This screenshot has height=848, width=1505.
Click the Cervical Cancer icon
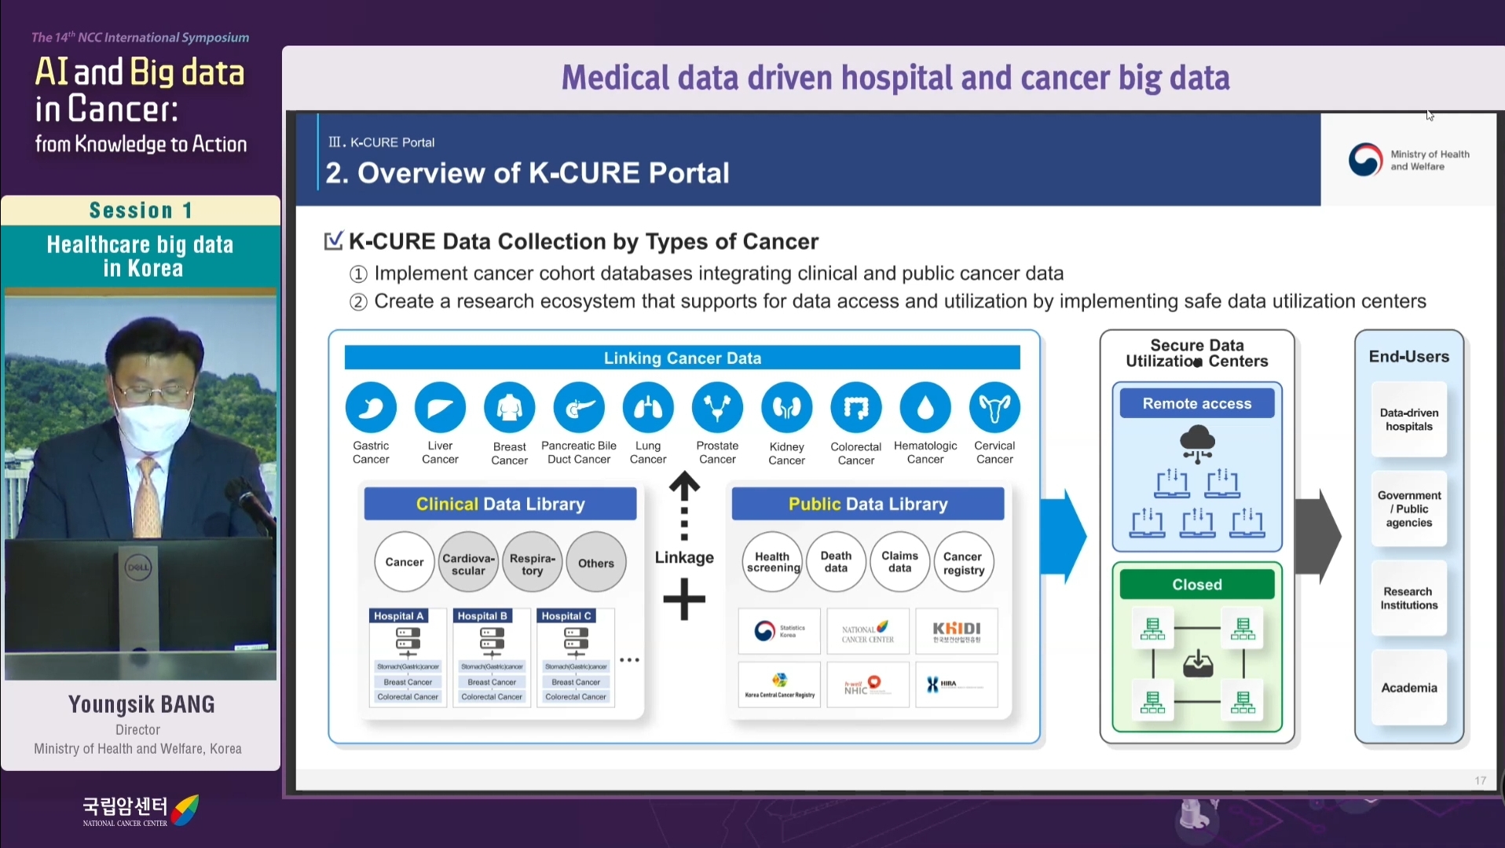point(994,407)
